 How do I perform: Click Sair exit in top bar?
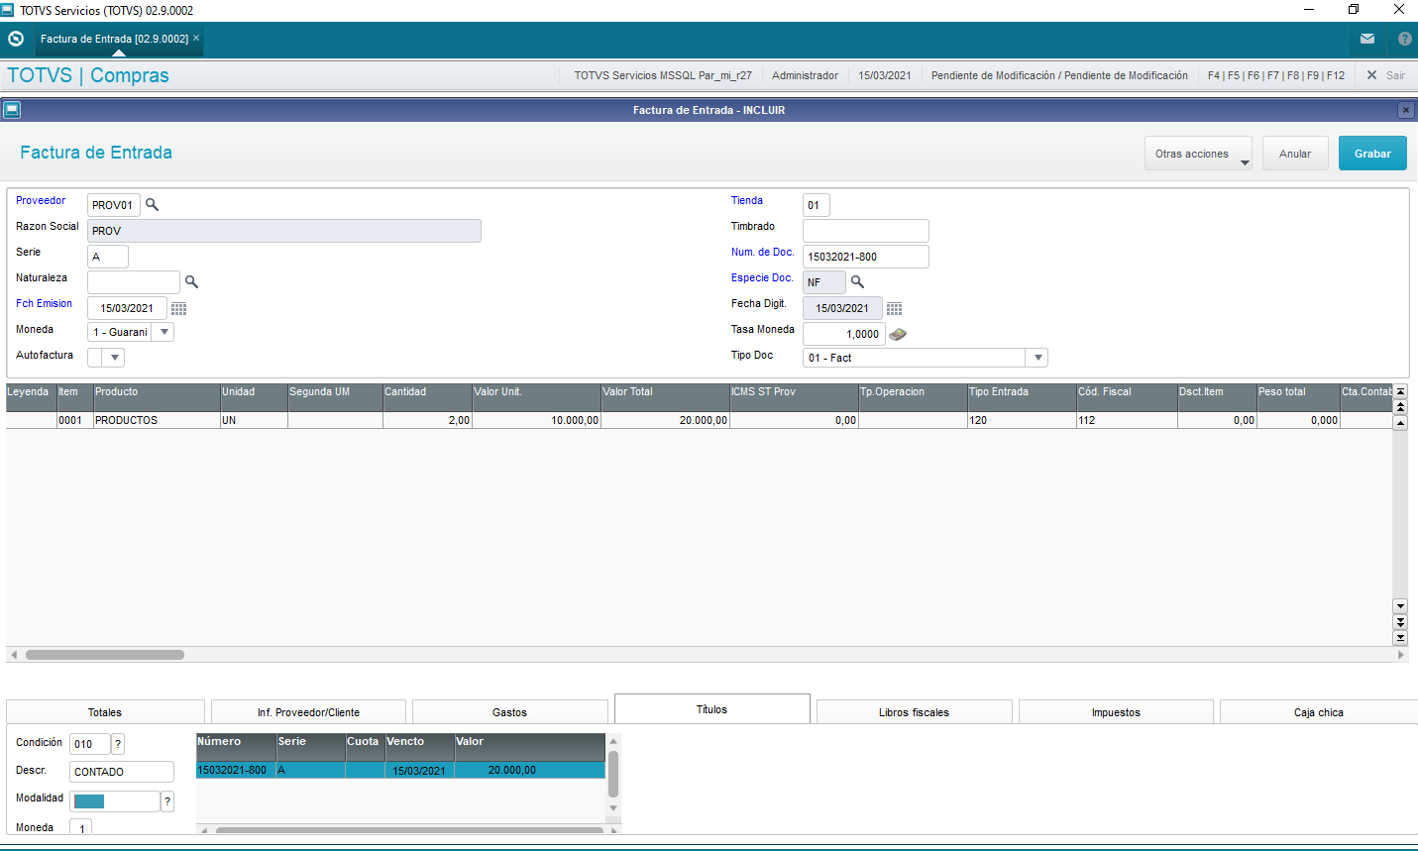click(1386, 75)
